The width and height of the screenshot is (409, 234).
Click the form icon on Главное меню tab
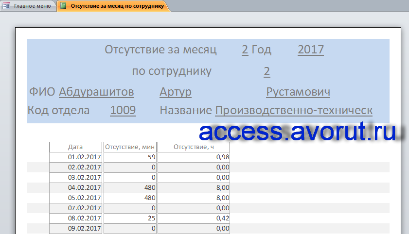click(6, 6)
